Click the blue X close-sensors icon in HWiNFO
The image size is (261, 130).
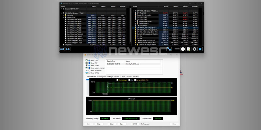click(200, 49)
